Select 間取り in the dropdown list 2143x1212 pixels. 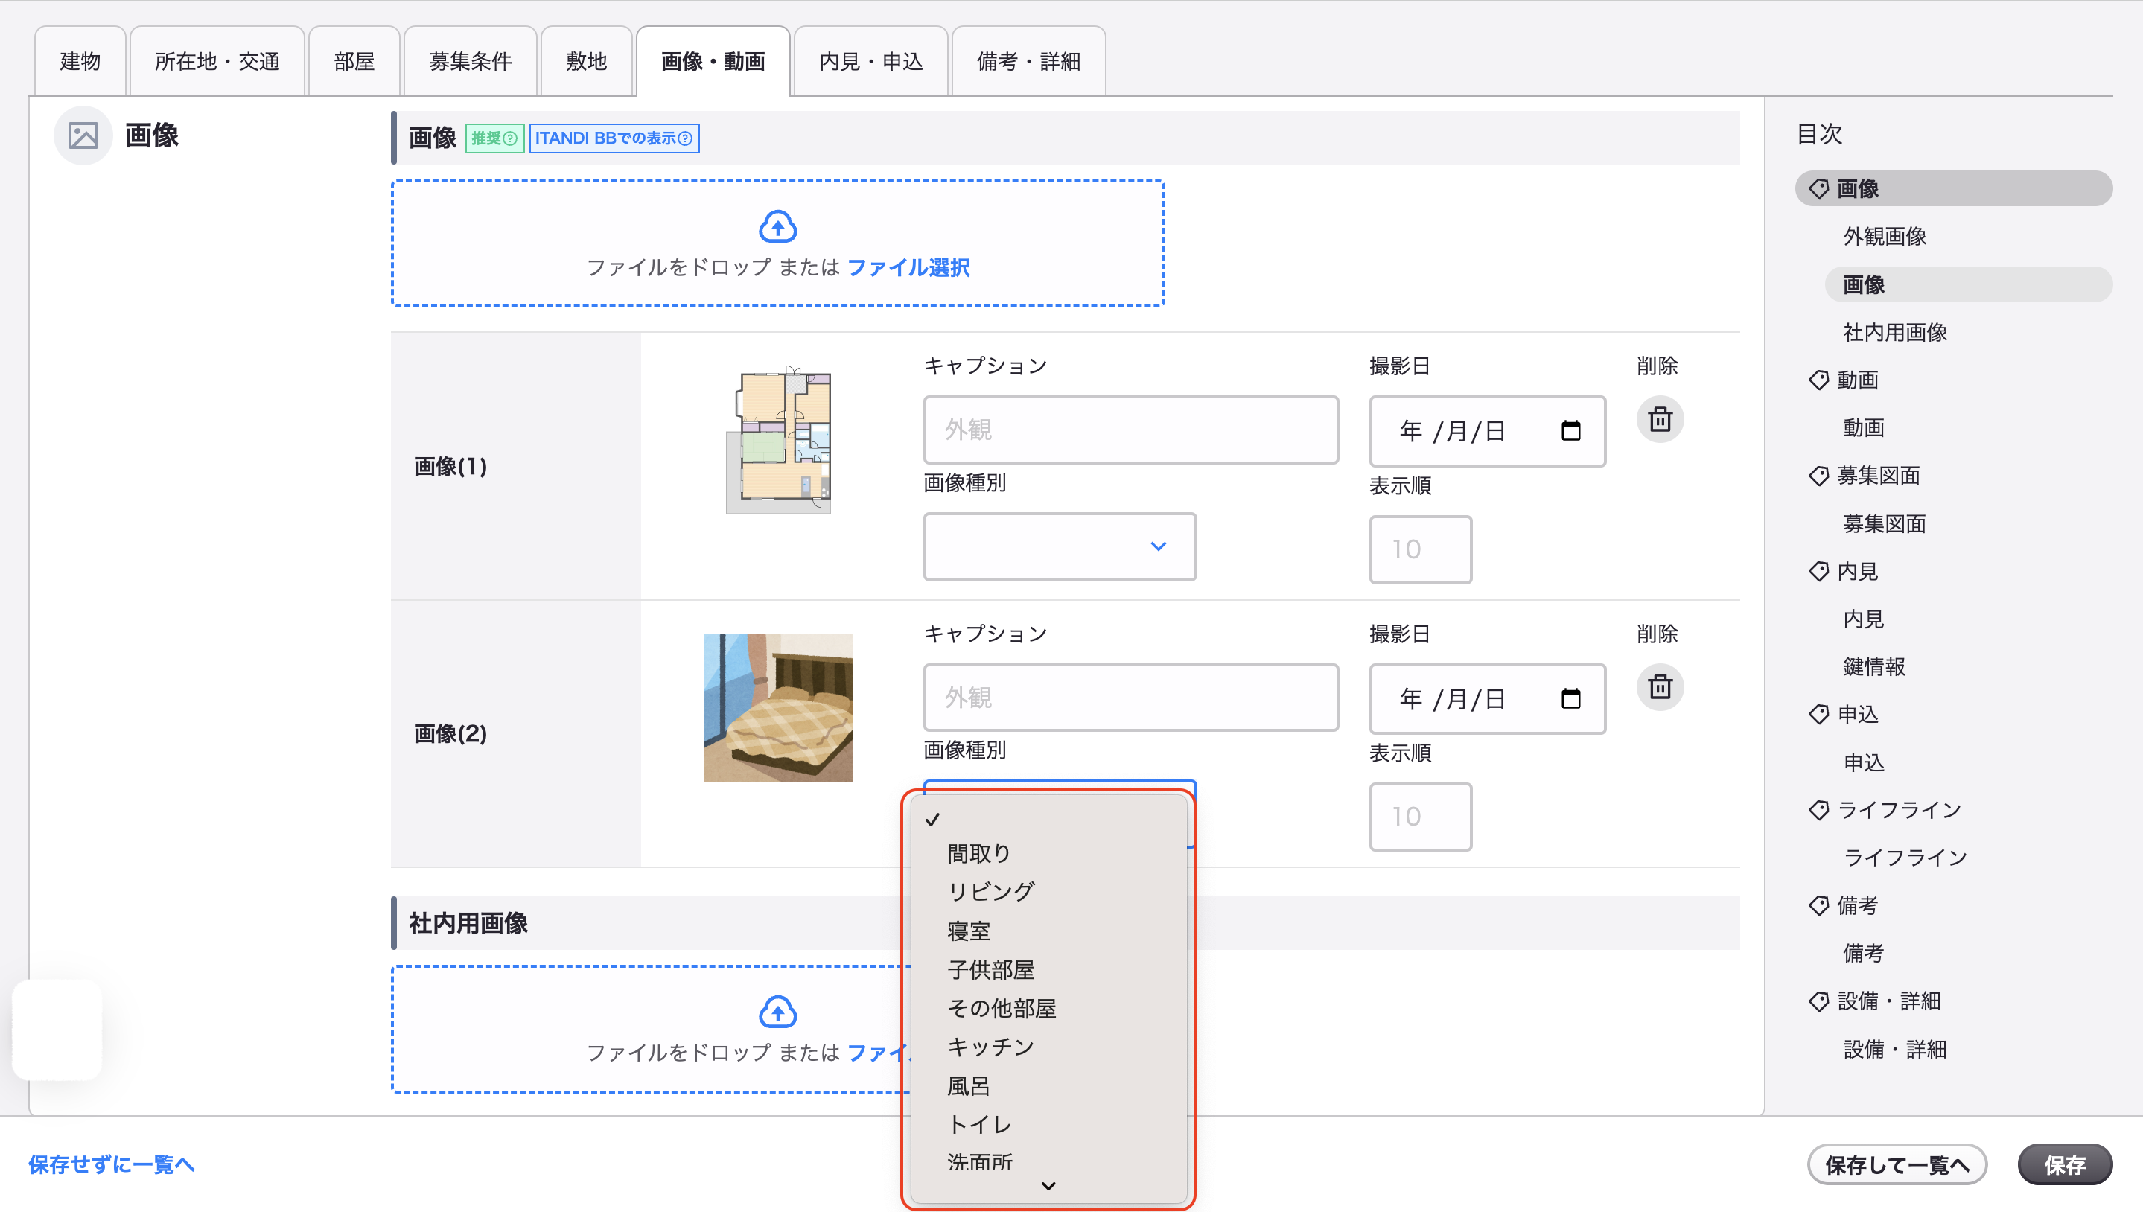coord(1048,853)
